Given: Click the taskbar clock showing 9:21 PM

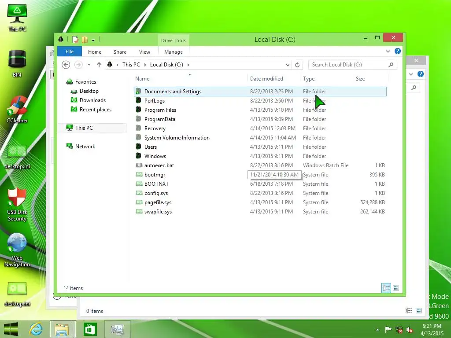Looking at the screenshot, I should point(432,330).
